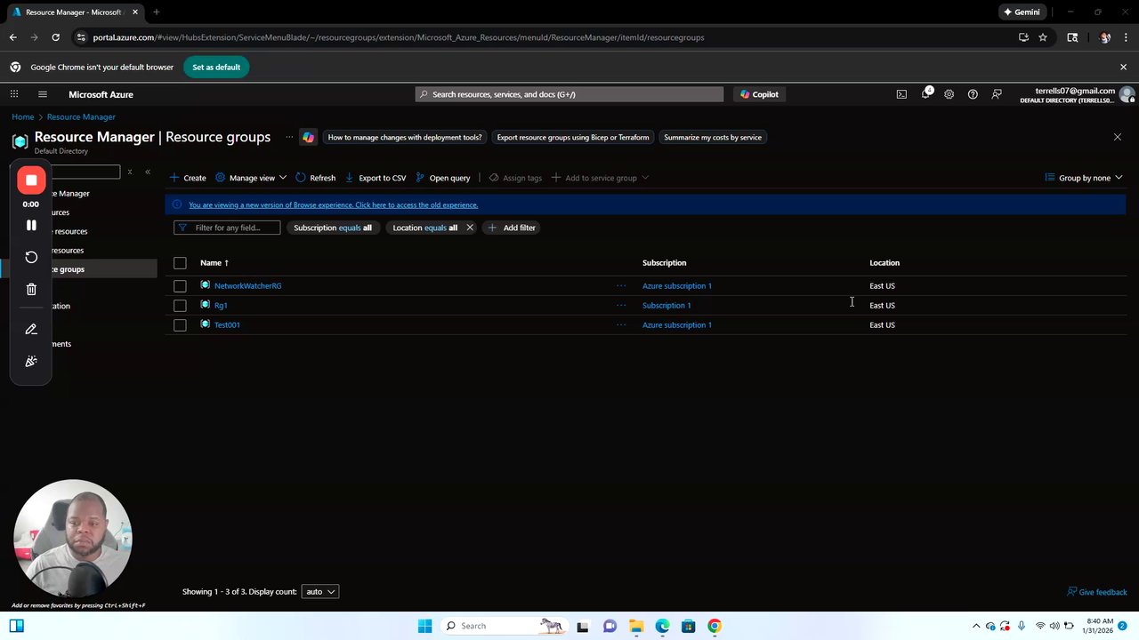Open the NetworkWatcherRG resource group link
Screen dimensions: 1139x640
click(x=247, y=286)
